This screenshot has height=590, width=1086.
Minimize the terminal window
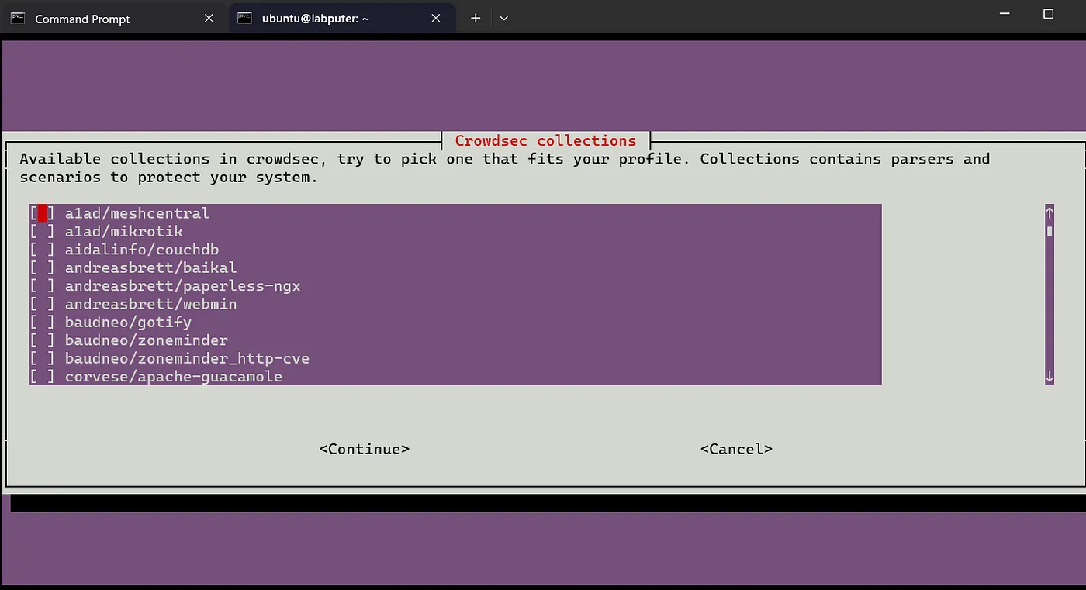point(1005,14)
